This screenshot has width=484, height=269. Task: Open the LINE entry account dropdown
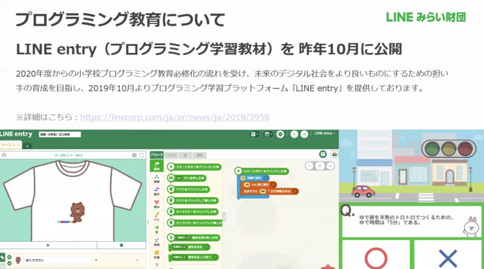click(324, 133)
